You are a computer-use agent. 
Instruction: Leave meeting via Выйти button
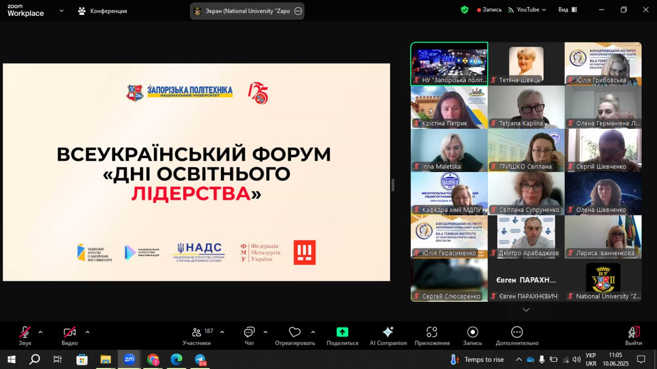click(x=634, y=336)
